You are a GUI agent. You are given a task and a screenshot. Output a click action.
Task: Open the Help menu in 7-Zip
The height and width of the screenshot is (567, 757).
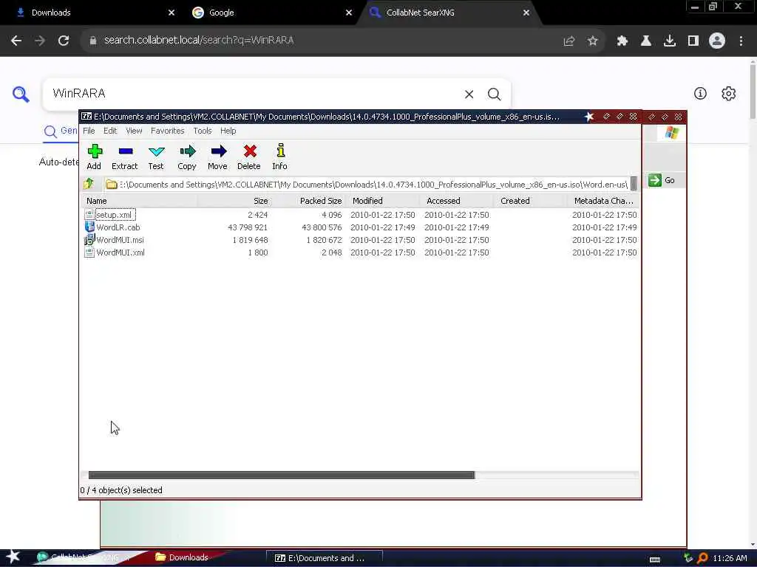[x=228, y=131]
